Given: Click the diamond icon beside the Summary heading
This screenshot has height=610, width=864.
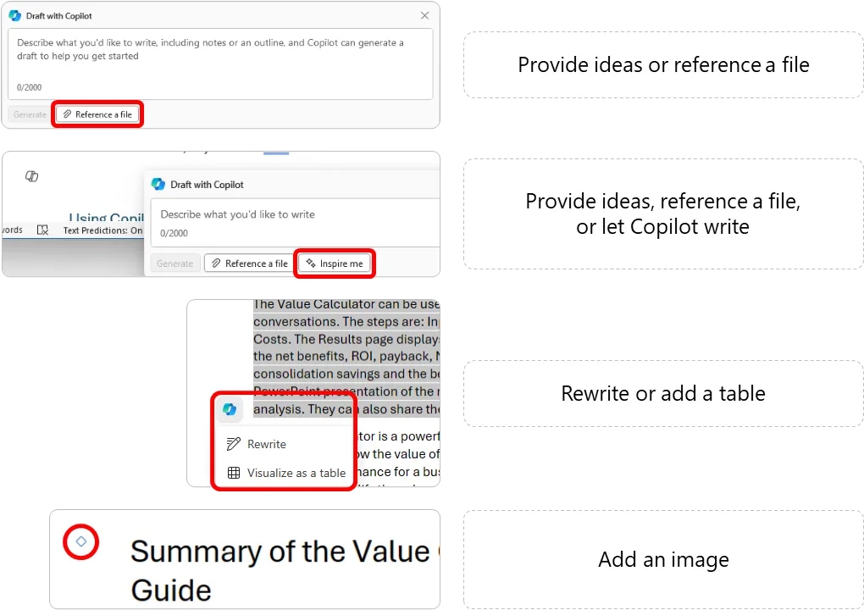Looking at the screenshot, I should pyautogui.click(x=81, y=541).
